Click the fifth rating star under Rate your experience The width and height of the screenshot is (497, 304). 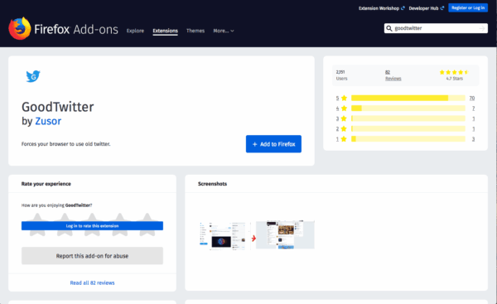coord(147,224)
